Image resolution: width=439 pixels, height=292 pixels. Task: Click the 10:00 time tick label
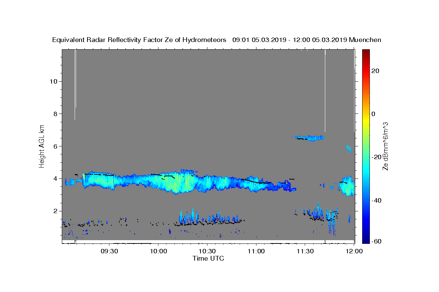(x=158, y=251)
